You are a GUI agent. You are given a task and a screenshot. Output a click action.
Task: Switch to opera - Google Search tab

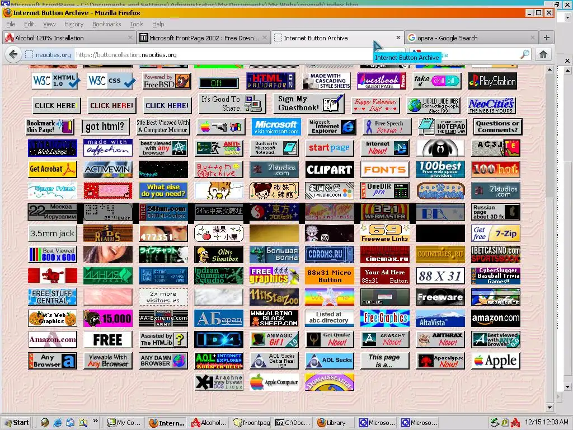(472, 38)
